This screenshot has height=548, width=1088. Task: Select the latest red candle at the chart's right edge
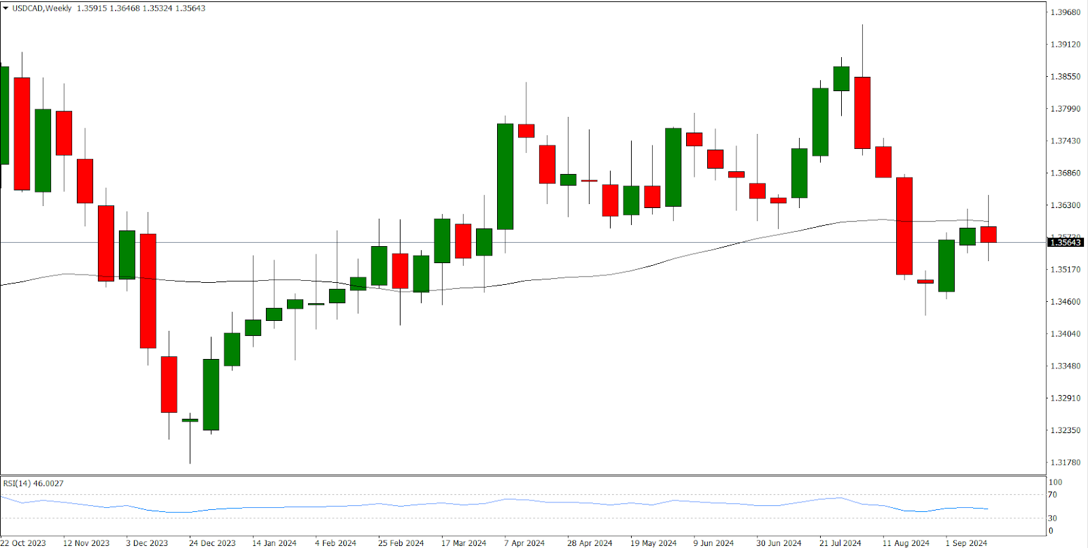point(988,235)
